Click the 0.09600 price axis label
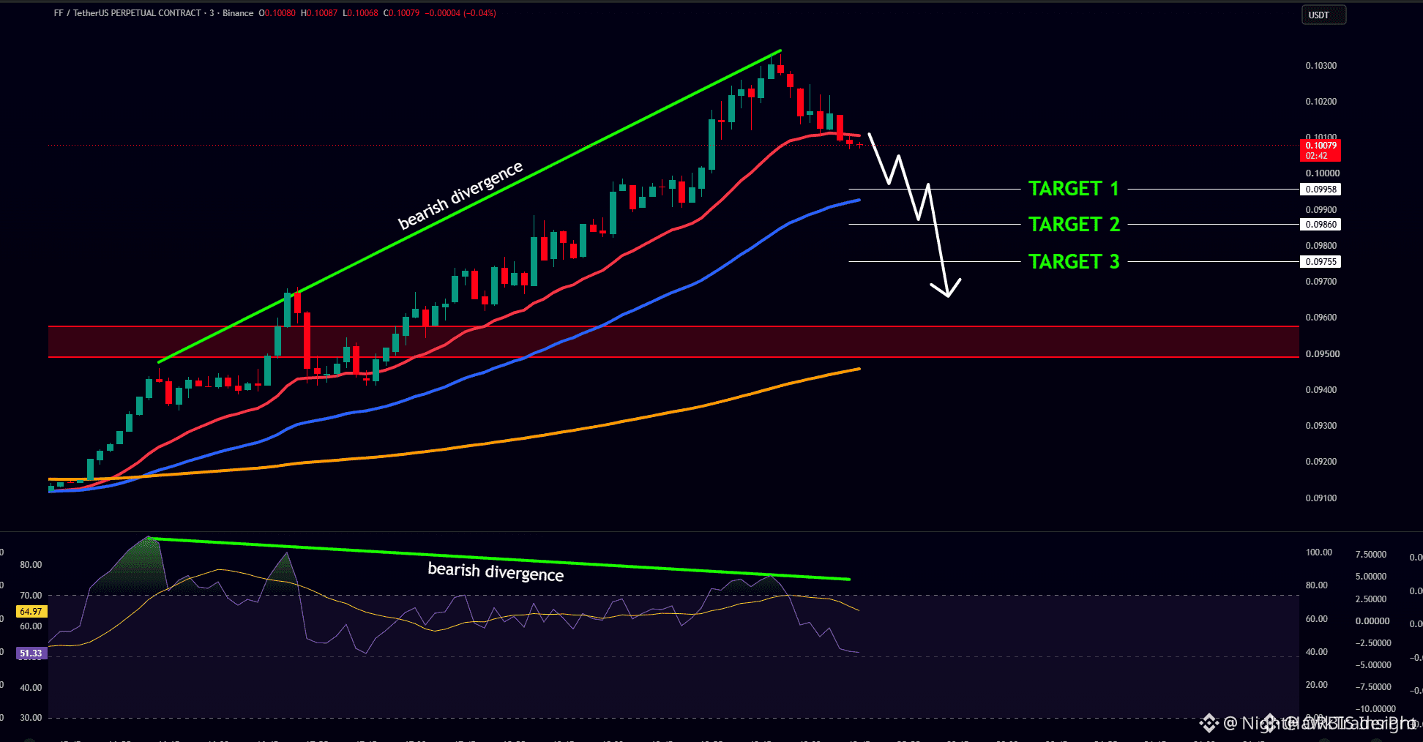1423x742 pixels. tap(1321, 318)
